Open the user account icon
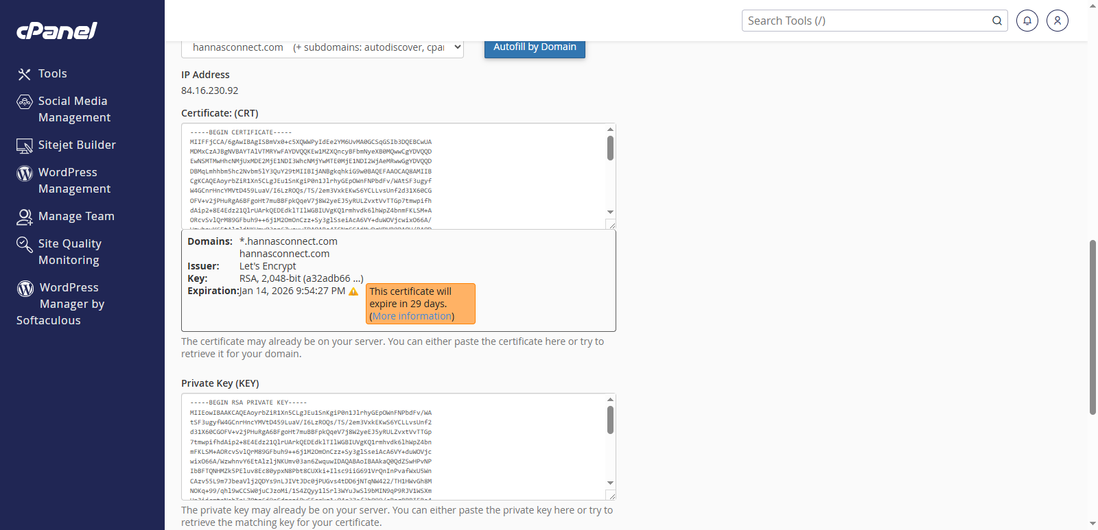 [x=1057, y=21]
